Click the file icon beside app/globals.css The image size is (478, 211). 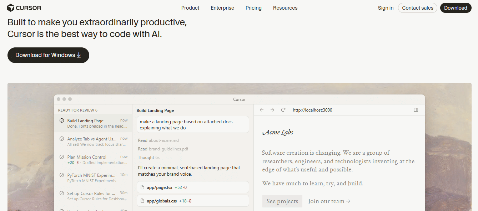tap(142, 201)
